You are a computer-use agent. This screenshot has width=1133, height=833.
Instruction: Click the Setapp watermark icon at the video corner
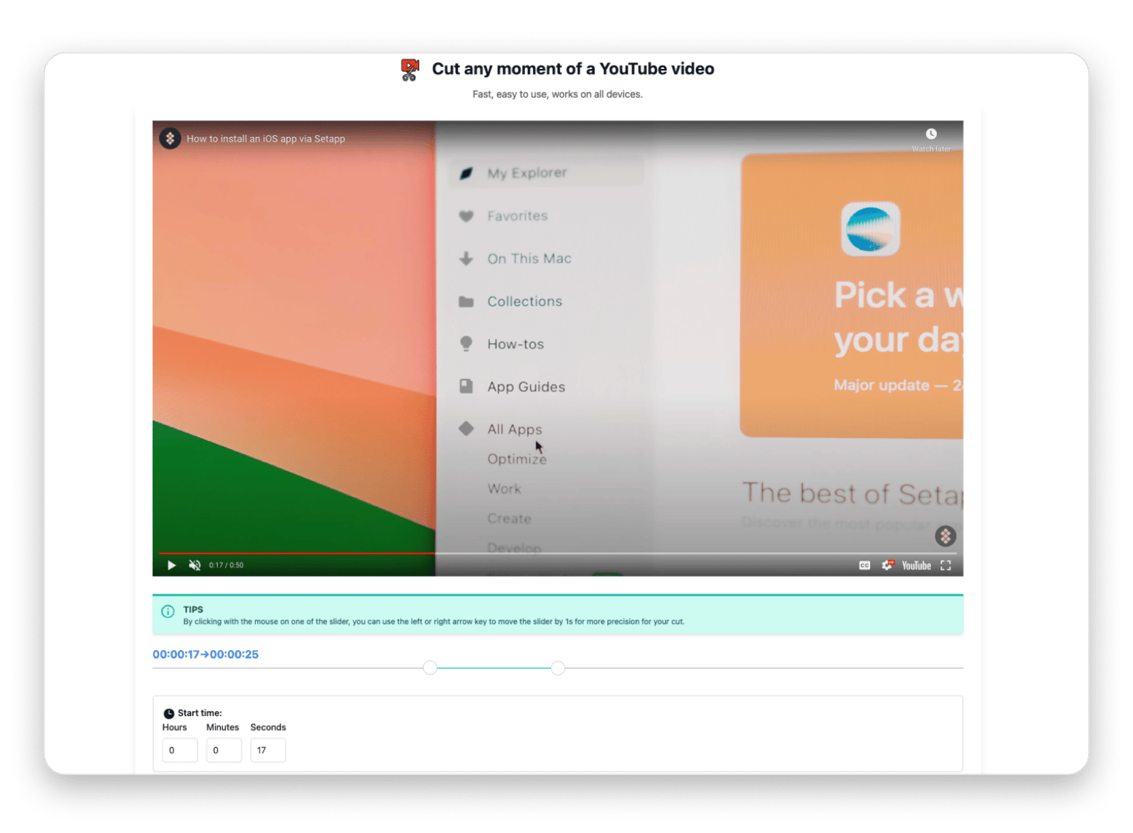point(945,536)
